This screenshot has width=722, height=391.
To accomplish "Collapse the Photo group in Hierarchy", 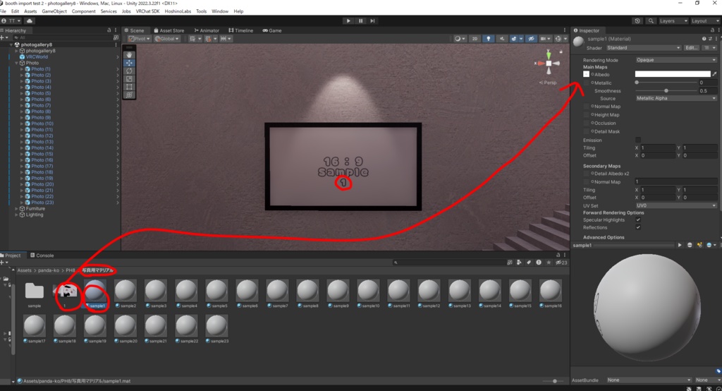I will pyautogui.click(x=17, y=64).
